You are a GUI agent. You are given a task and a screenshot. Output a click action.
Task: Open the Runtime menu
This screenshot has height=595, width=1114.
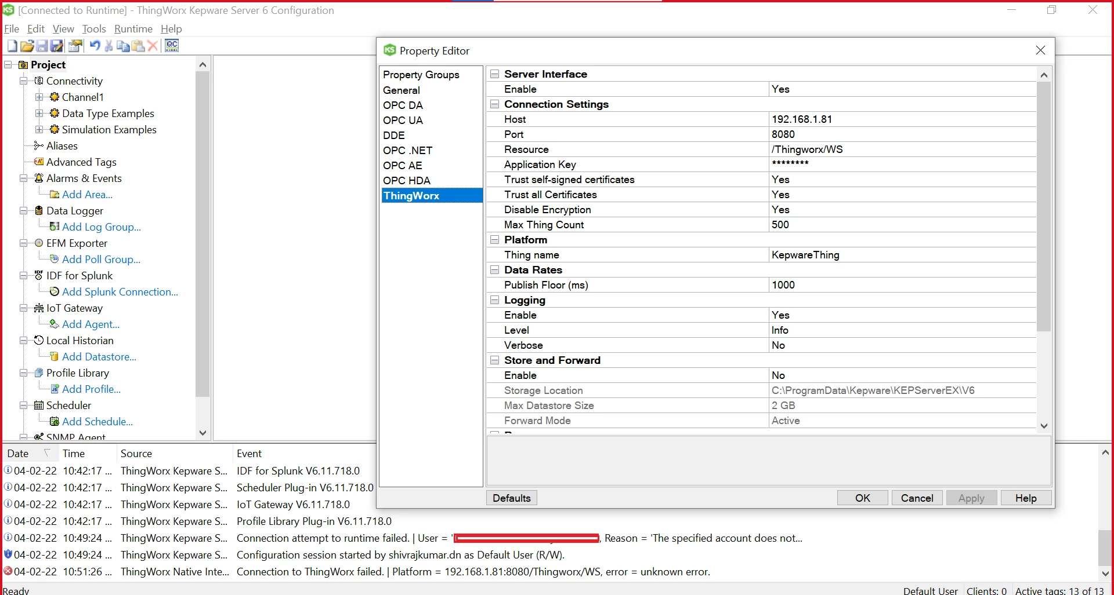click(133, 28)
